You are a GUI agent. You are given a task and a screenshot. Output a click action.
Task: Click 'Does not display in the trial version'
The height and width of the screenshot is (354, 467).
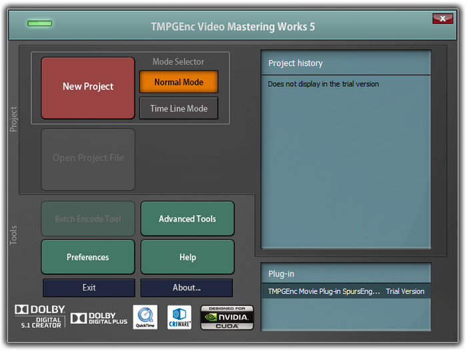click(x=324, y=84)
